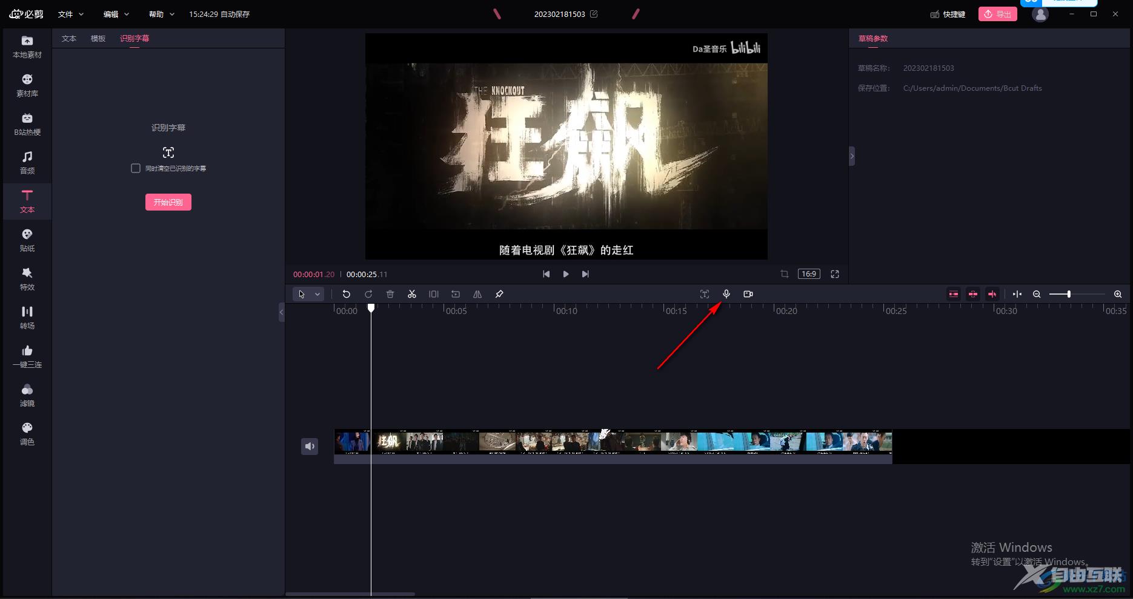
Task: Click the video preview image
Action: click(566, 146)
